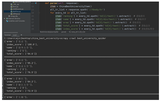Click line number 19 in the gutter
Screen dimensions: 161x102
(33, 29)
